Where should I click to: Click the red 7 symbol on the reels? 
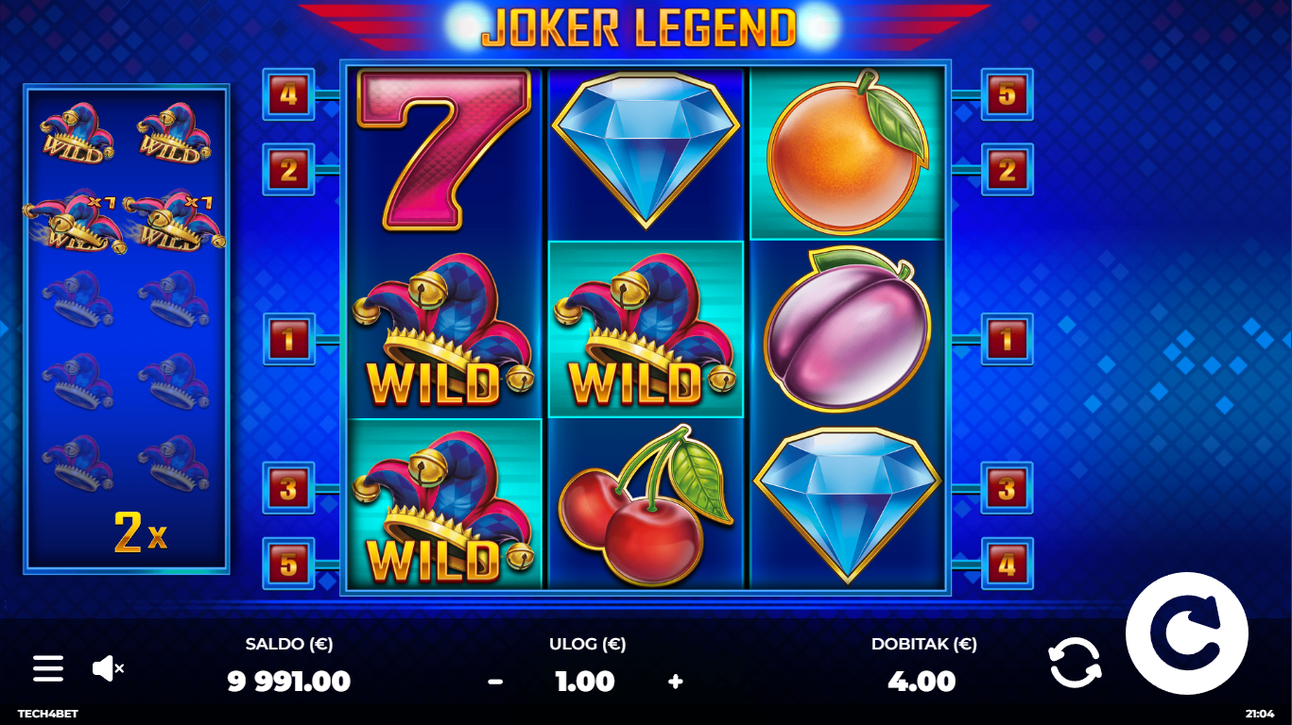443,151
